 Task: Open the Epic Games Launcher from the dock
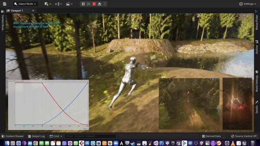(x=173, y=143)
